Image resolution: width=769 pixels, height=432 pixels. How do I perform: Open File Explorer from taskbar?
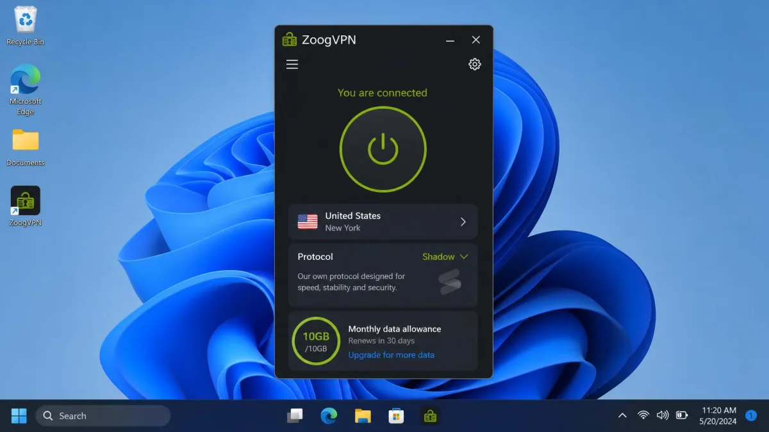[363, 416]
